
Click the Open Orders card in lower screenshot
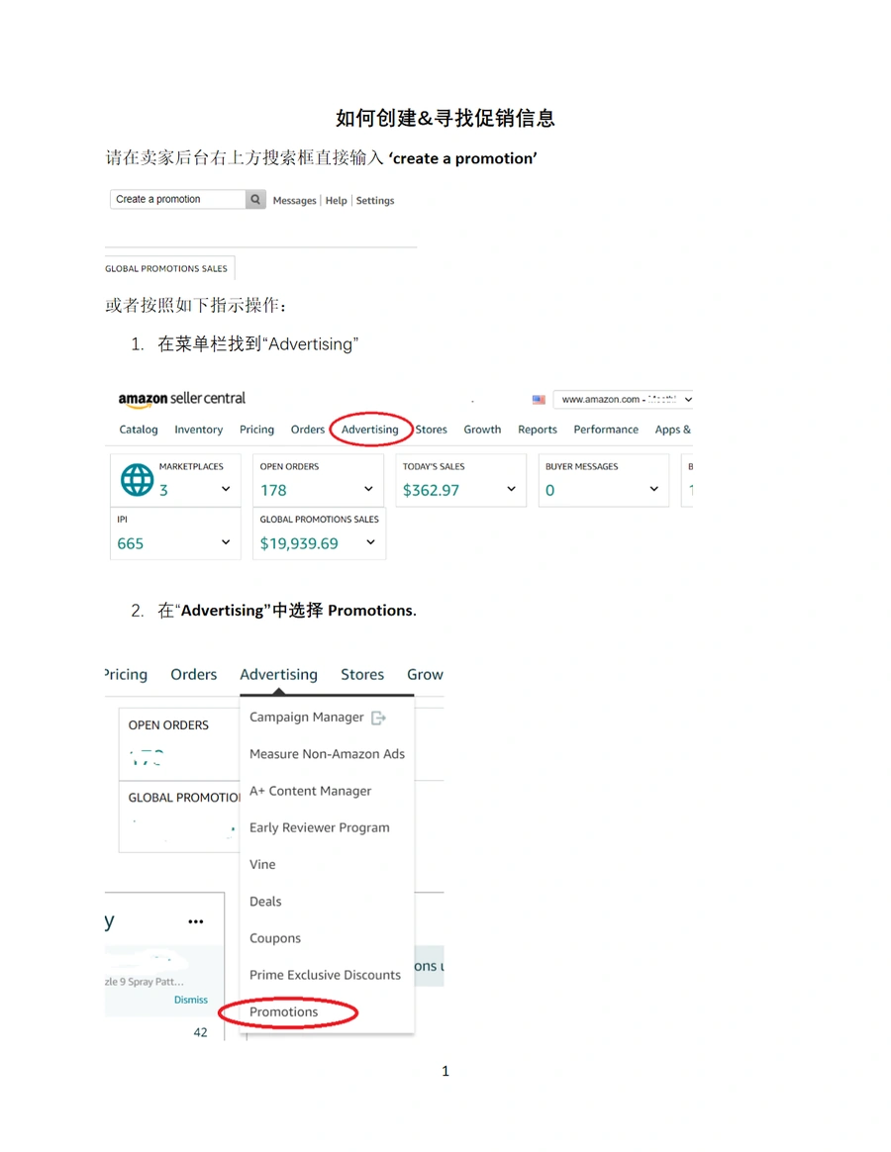coord(179,744)
